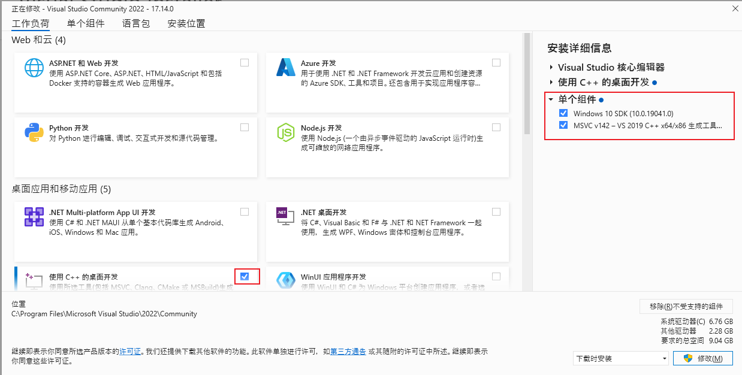742x375 pixels.
Task: Tick the Node.js 开发 workload checkbox
Action: point(496,127)
